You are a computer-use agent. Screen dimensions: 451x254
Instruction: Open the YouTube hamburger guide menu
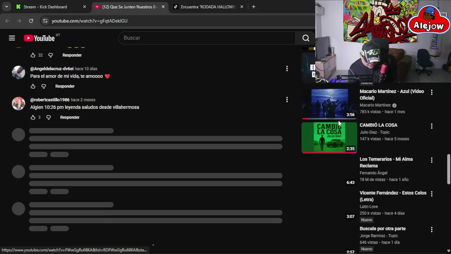pos(12,38)
